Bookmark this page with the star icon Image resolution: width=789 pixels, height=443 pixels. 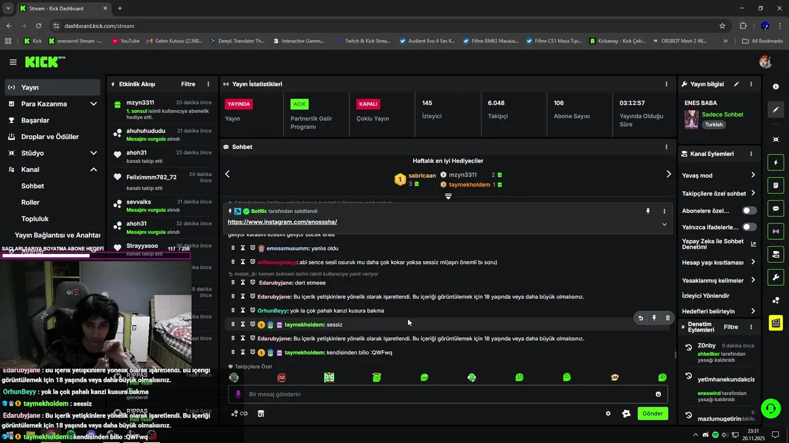click(x=722, y=26)
